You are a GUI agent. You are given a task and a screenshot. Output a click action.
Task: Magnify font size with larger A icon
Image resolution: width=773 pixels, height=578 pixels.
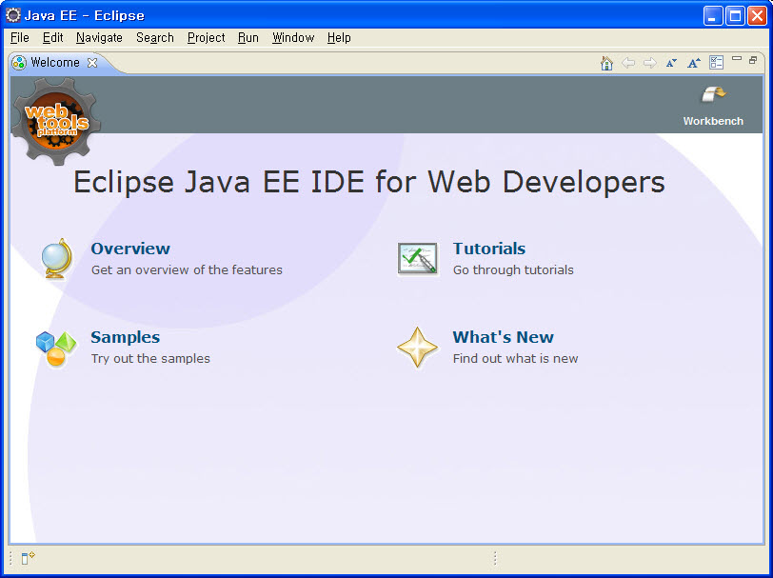tap(694, 63)
